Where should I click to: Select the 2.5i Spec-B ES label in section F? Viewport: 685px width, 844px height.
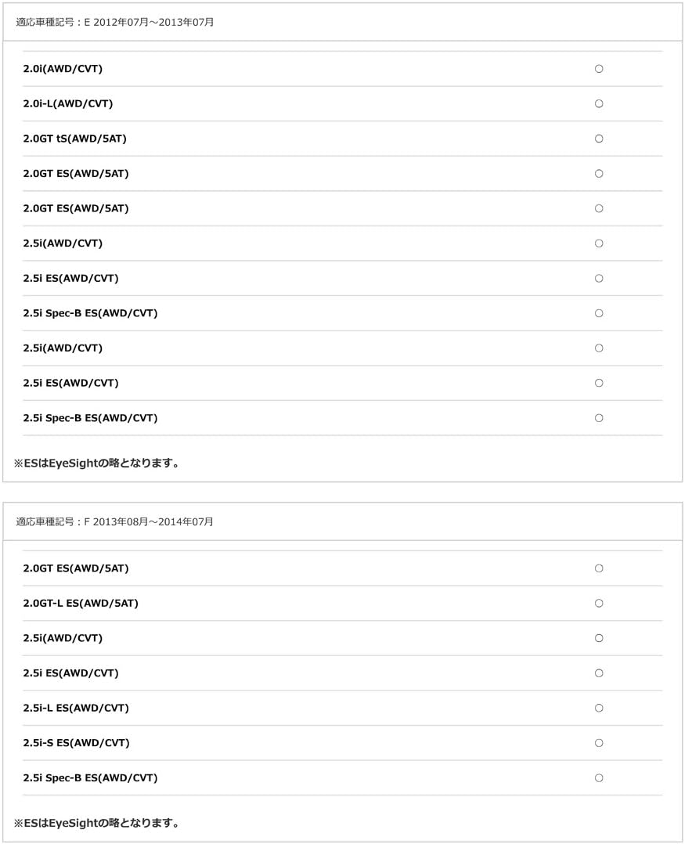point(90,778)
